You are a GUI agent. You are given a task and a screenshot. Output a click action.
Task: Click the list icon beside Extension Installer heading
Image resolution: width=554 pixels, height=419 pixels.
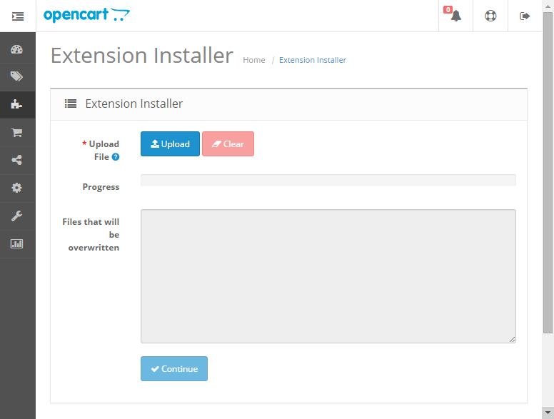coord(71,104)
